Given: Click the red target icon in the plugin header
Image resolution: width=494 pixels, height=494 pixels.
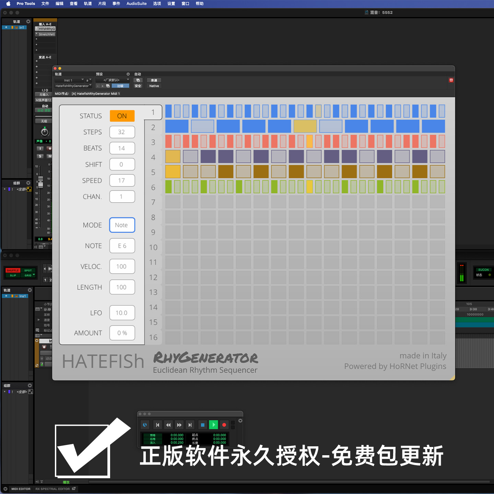Looking at the screenshot, I should [451, 80].
